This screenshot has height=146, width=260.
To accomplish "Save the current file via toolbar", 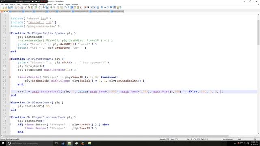I will click(9, 7).
